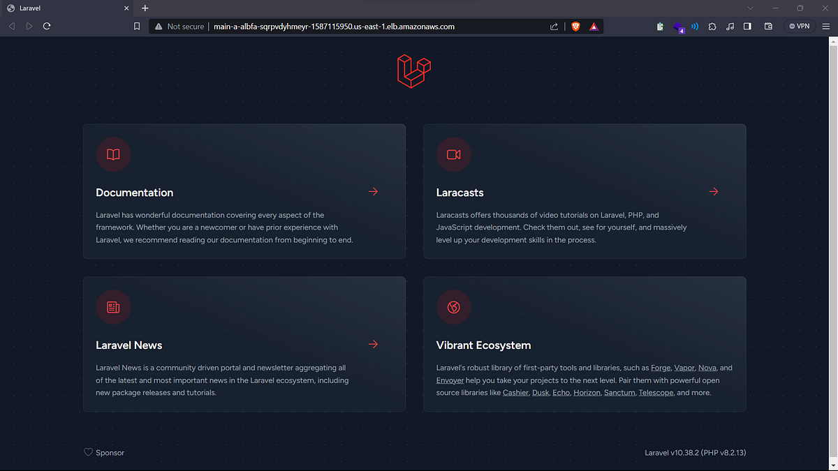The image size is (838, 471).
Task: Click the extensions puzzle piece icon
Action: 712,26
